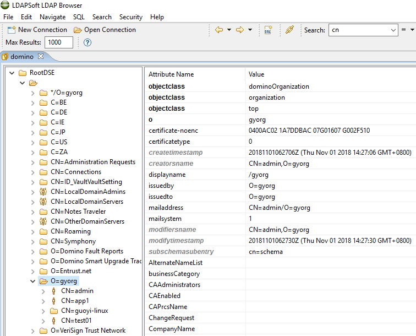Click the open O=gyorg folder icon
Viewport: 416px width, 336px height.
tap(43, 281)
